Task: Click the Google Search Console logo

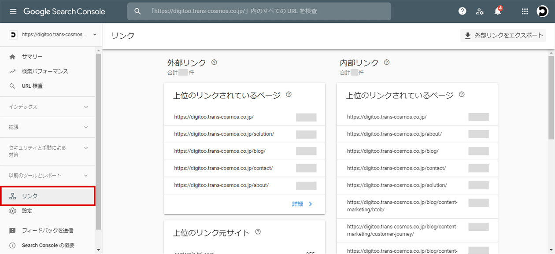Action: (64, 11)
